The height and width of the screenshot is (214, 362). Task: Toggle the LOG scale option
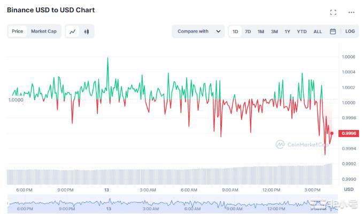tap(350, 32)
